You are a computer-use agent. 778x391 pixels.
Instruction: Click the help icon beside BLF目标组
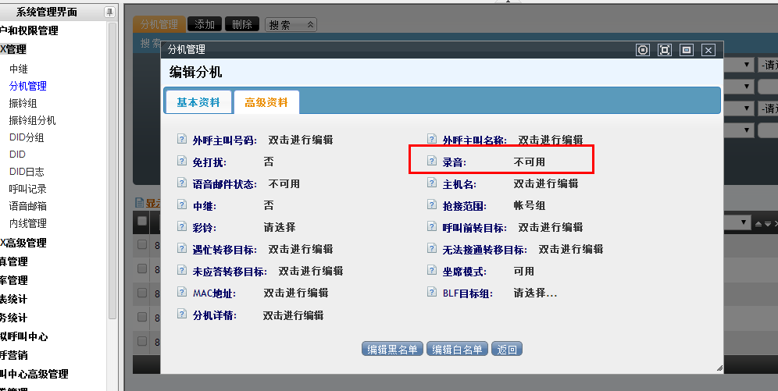coord(432,293)
